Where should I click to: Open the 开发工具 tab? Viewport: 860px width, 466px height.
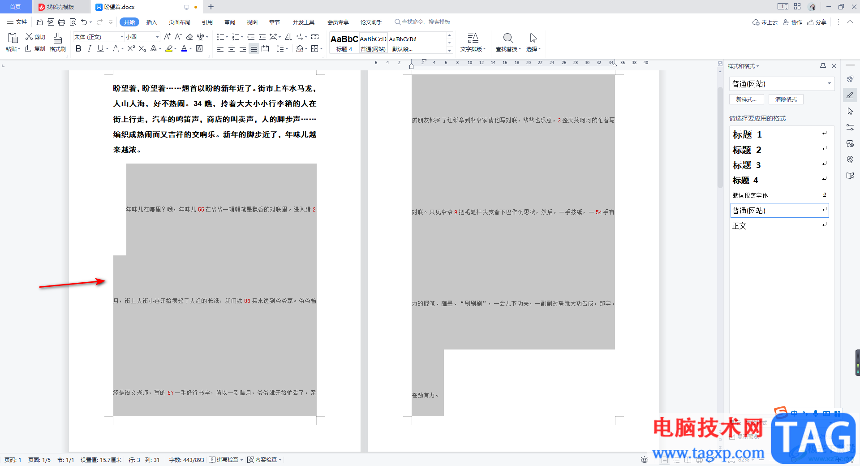coord(304,22)
